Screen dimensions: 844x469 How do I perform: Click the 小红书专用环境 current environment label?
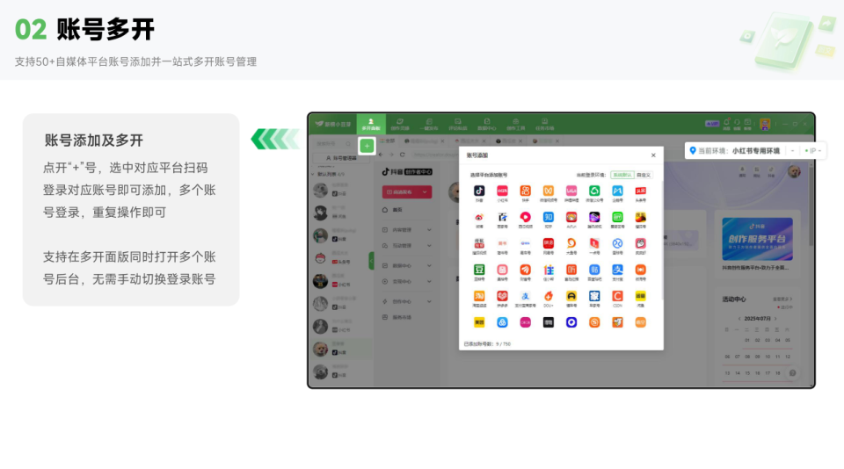756,151
